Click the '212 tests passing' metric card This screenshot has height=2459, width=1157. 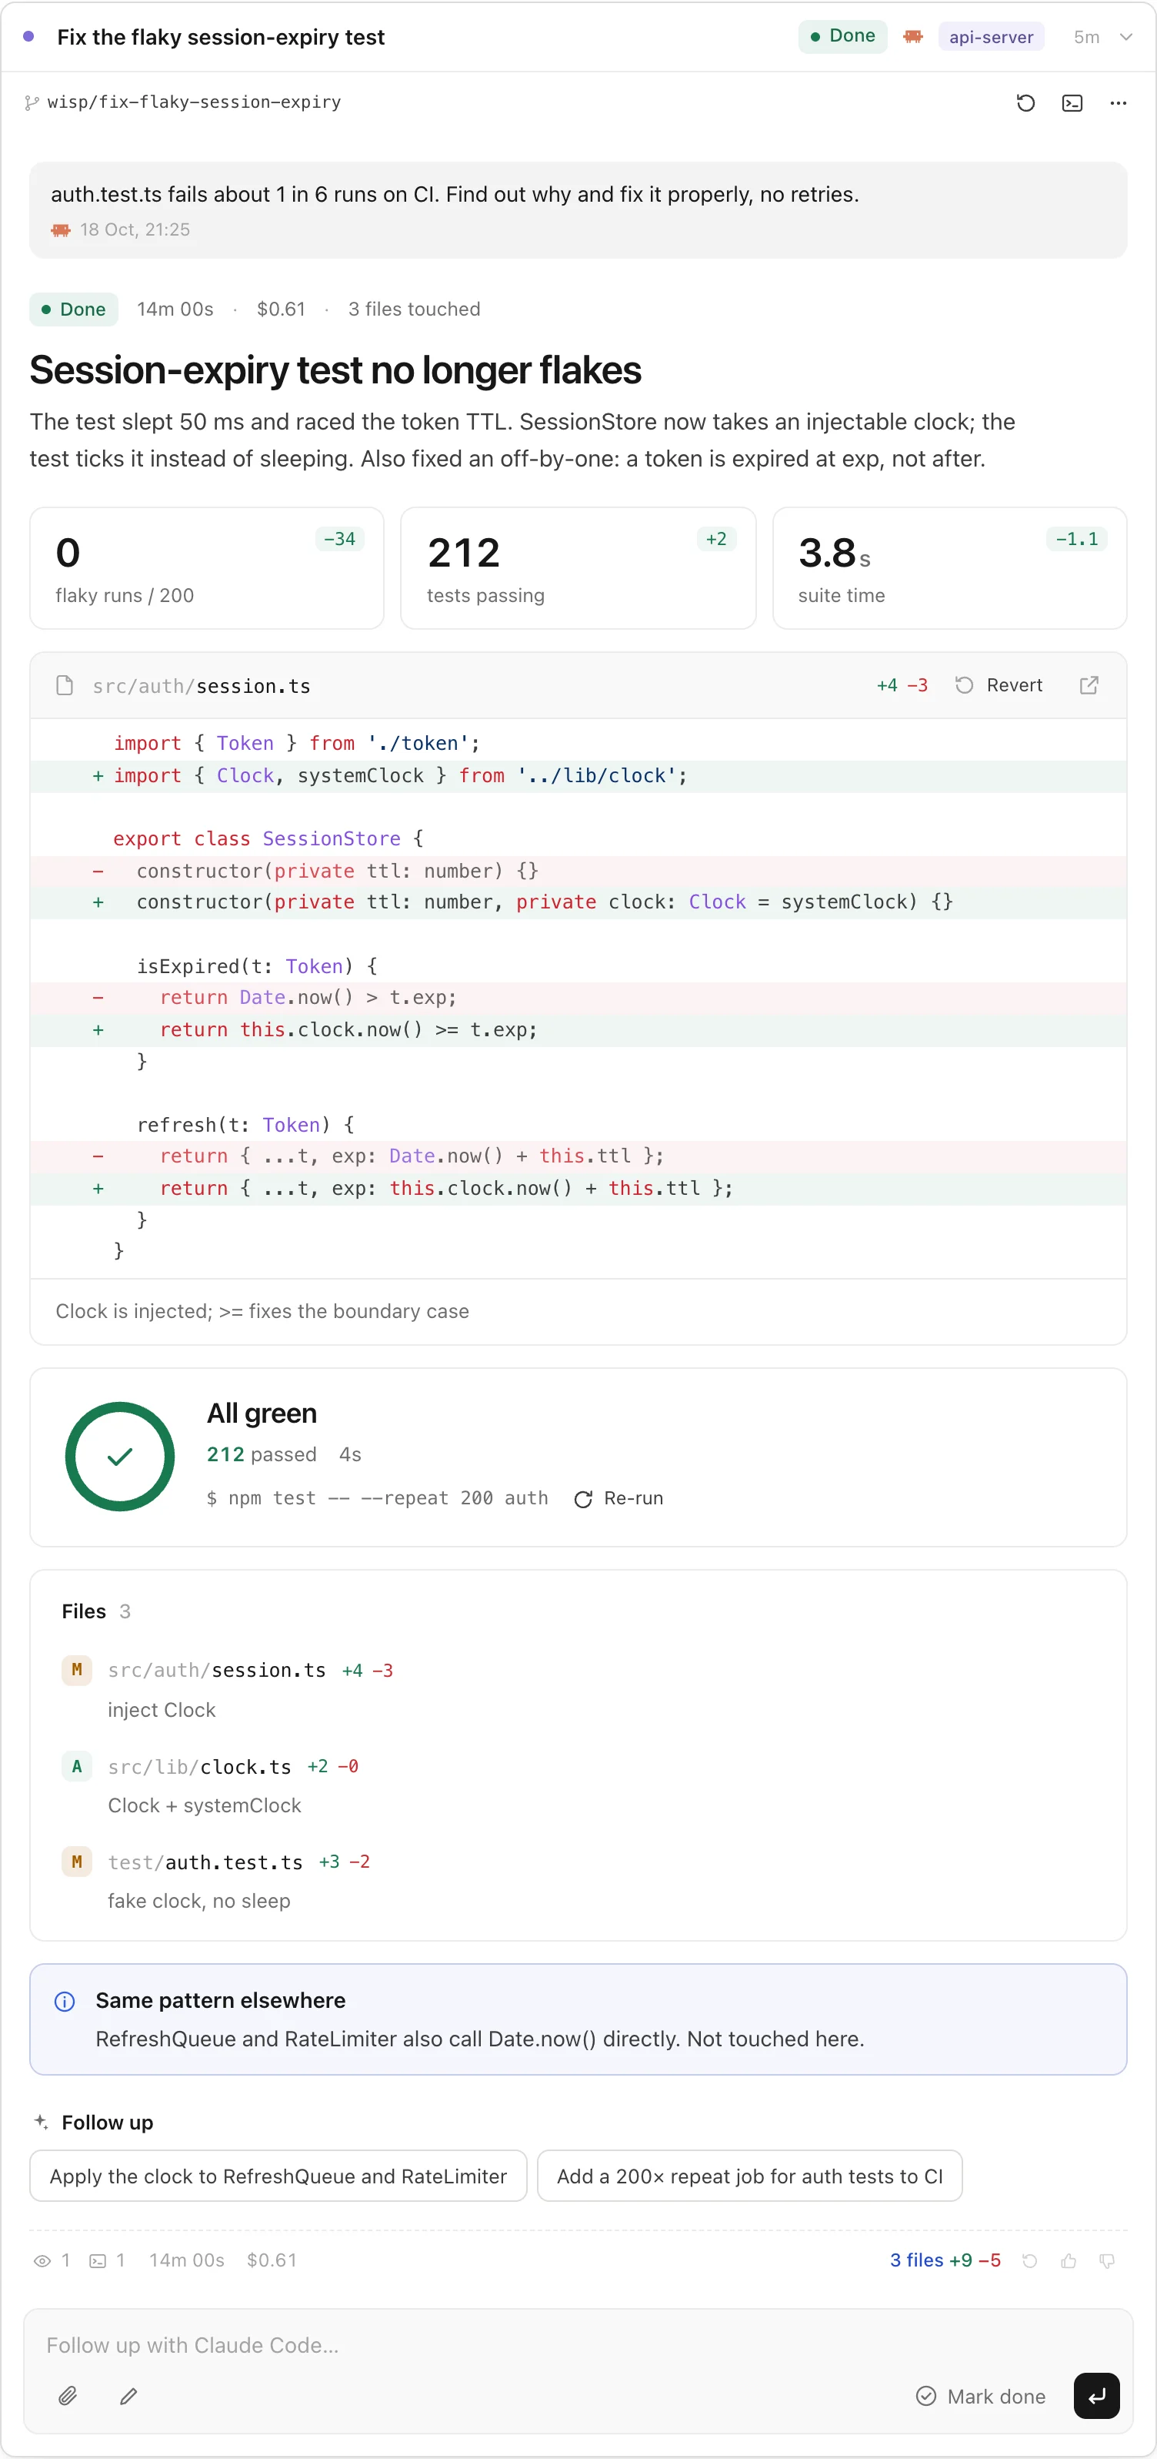point(578,569)
